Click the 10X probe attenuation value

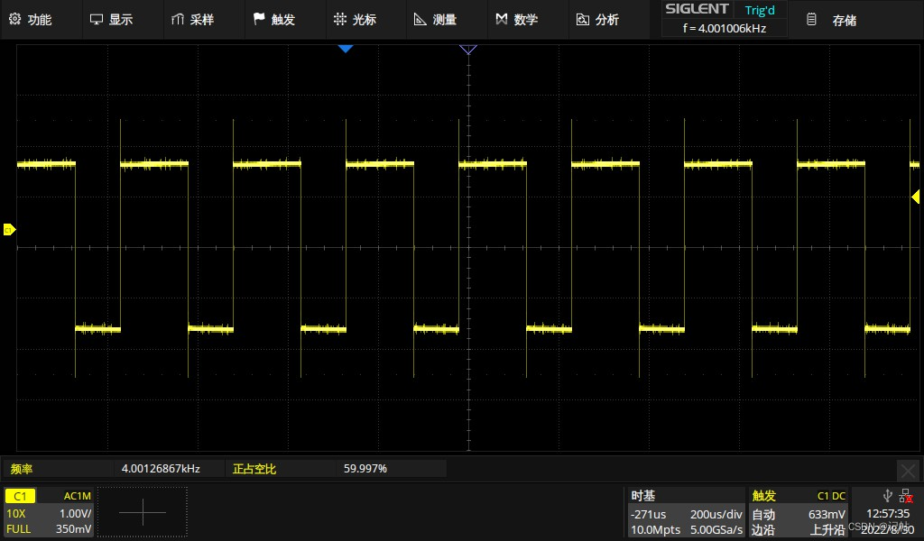click(x=16, y=513)
